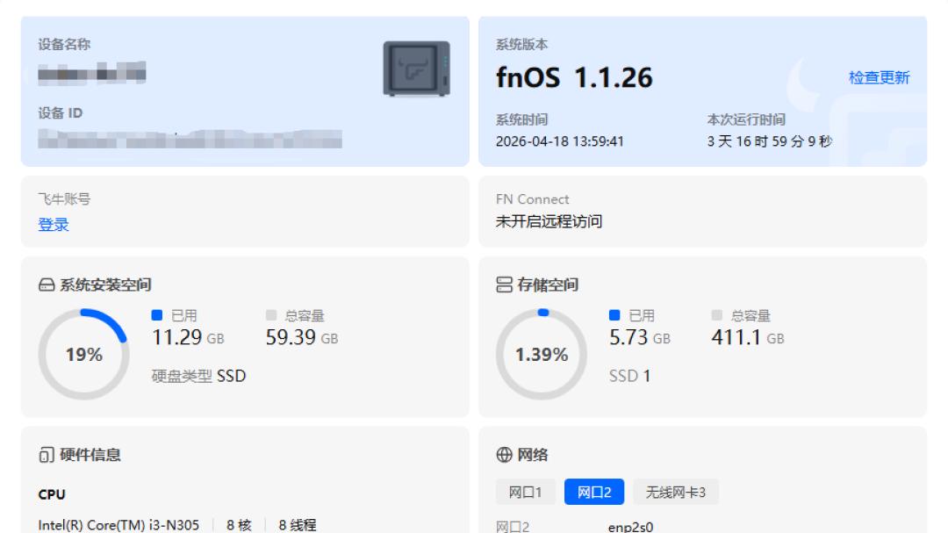Click the hardware info chip icon
The width and height of the screenshot is (948, 533).
[x=47, y=455]
